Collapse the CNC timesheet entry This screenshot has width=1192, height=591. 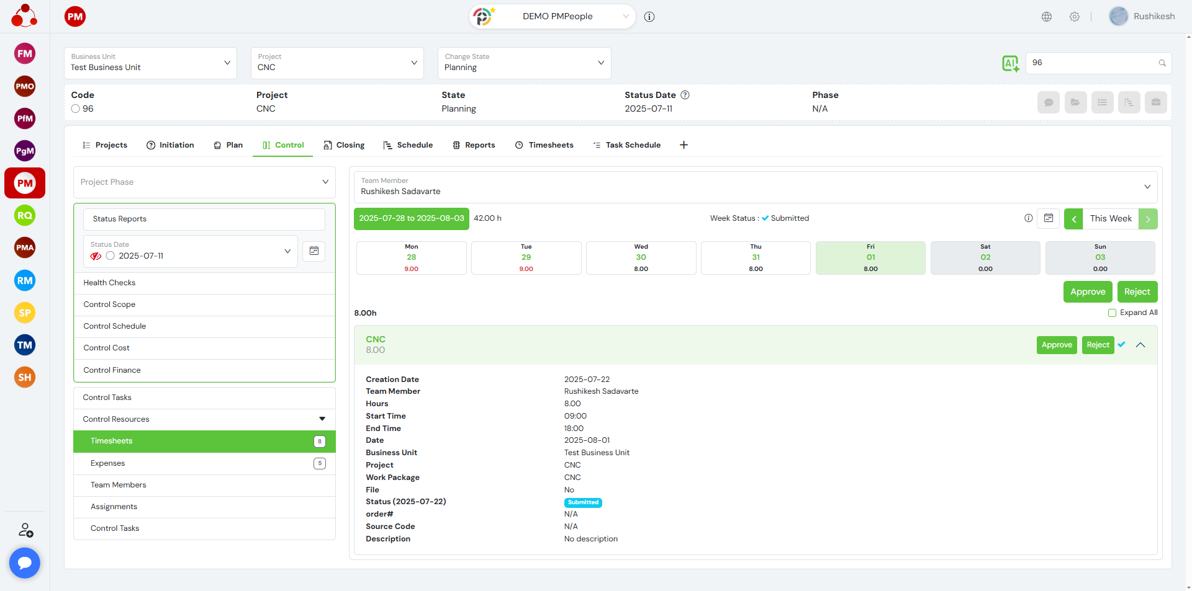point(1140,345)
